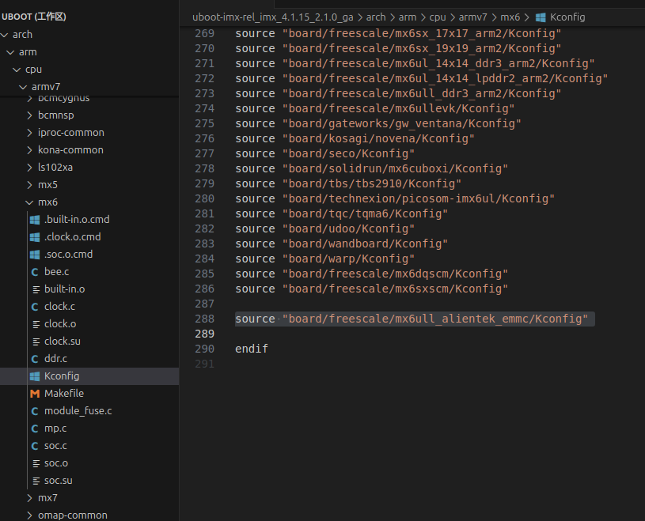Click the built-in.o file icon
Viewport: 645px width, 521px height.
(36, 289)
